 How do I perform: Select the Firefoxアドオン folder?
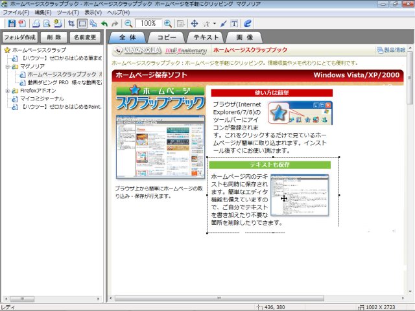pyautogui.click(x=38, y=91)
